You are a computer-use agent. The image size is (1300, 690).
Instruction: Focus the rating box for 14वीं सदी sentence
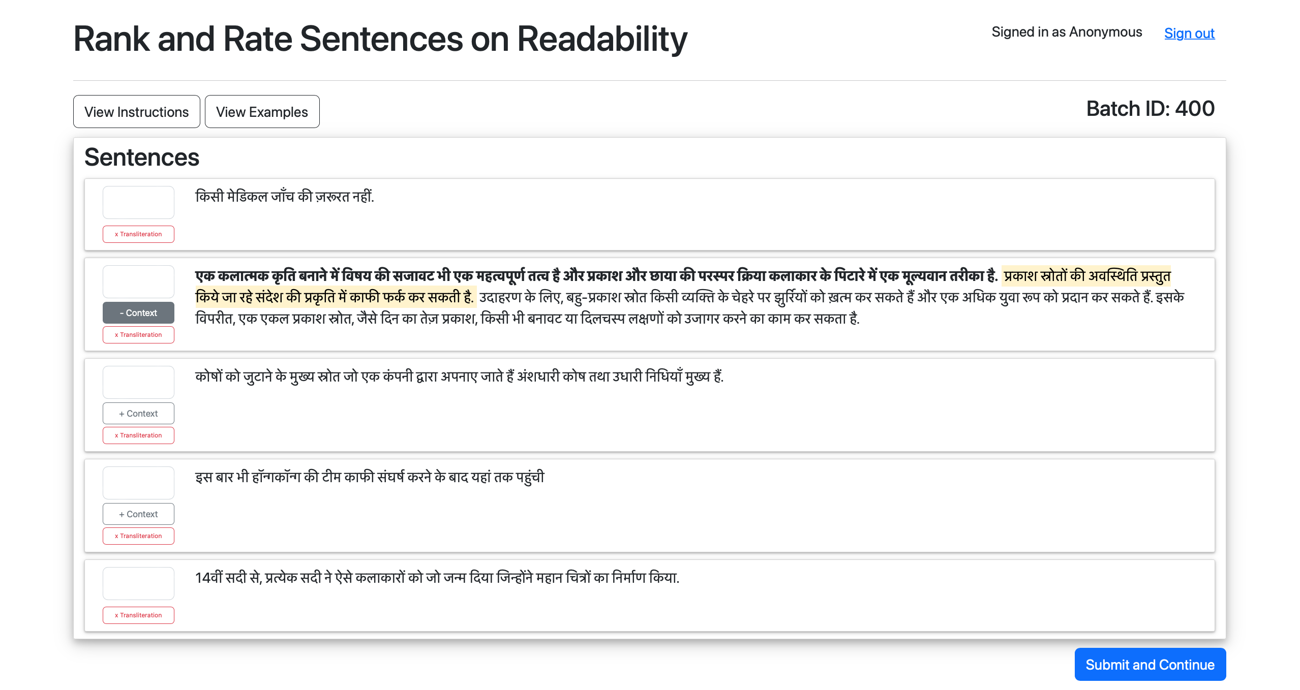coord(138,583)
